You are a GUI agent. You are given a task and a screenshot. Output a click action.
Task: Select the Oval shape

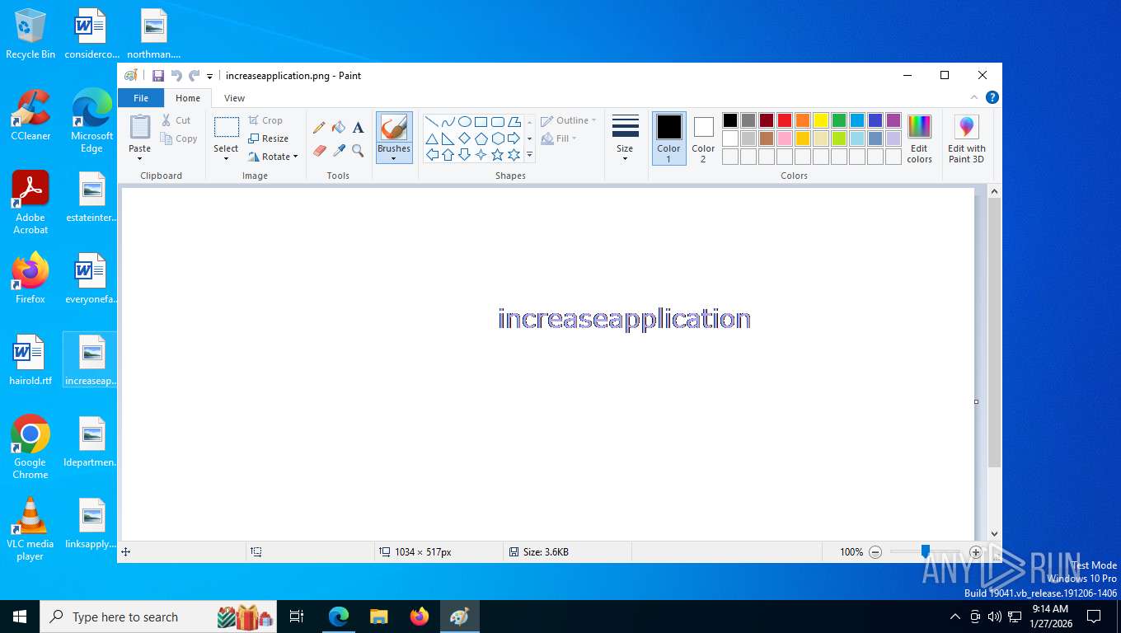465,121
